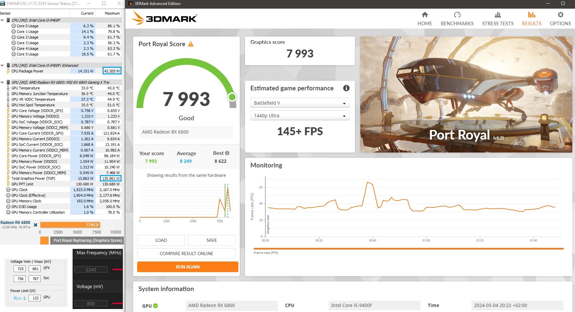
Task: Click the info icon next to Best score
Action: coord(227,153)
